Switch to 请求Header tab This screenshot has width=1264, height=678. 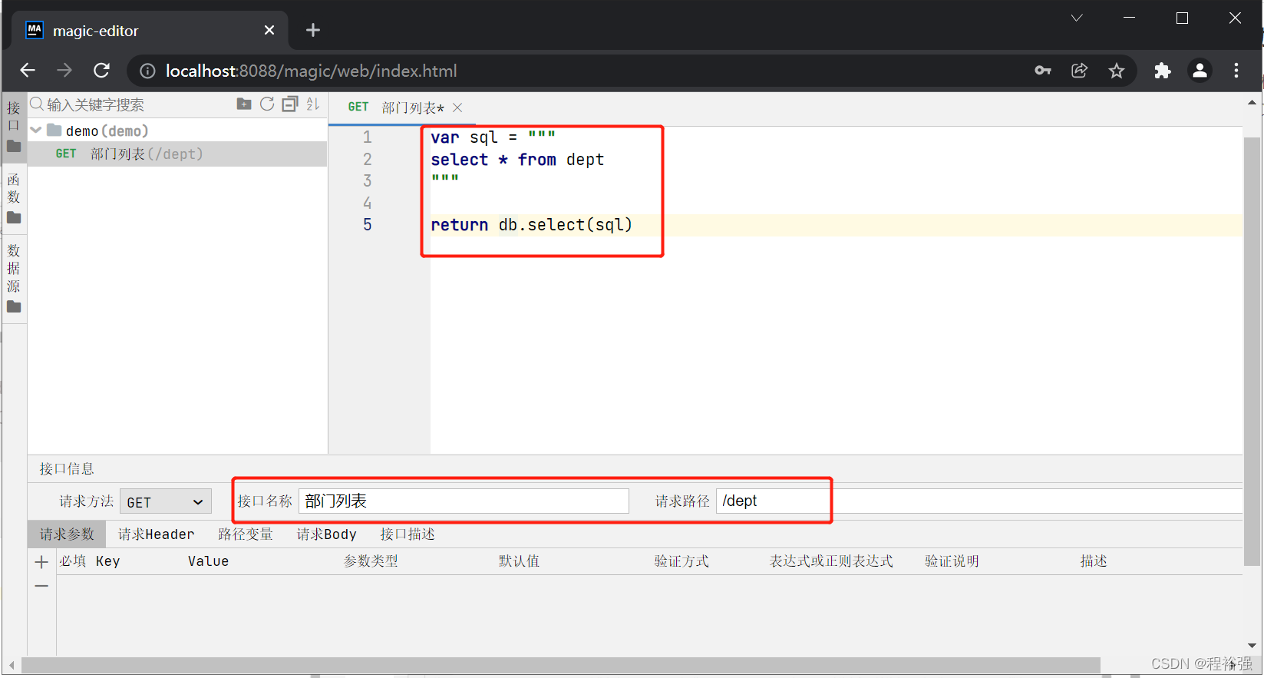(157, 534)
